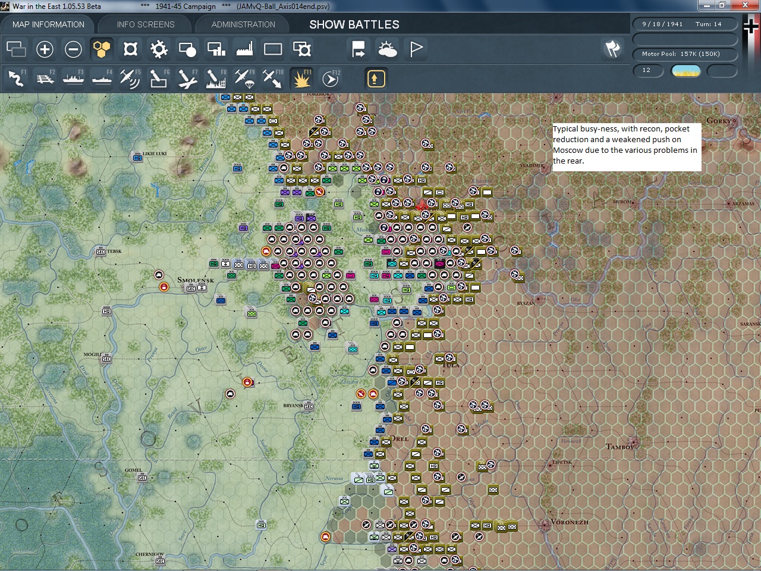Click the Murom city label
The width and height of the screenshot is (761, 571).
pos(622,202)
